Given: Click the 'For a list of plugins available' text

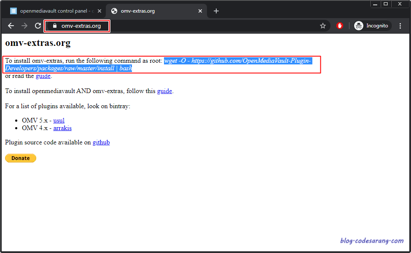Looking at the screenshot, I should 67,106.
